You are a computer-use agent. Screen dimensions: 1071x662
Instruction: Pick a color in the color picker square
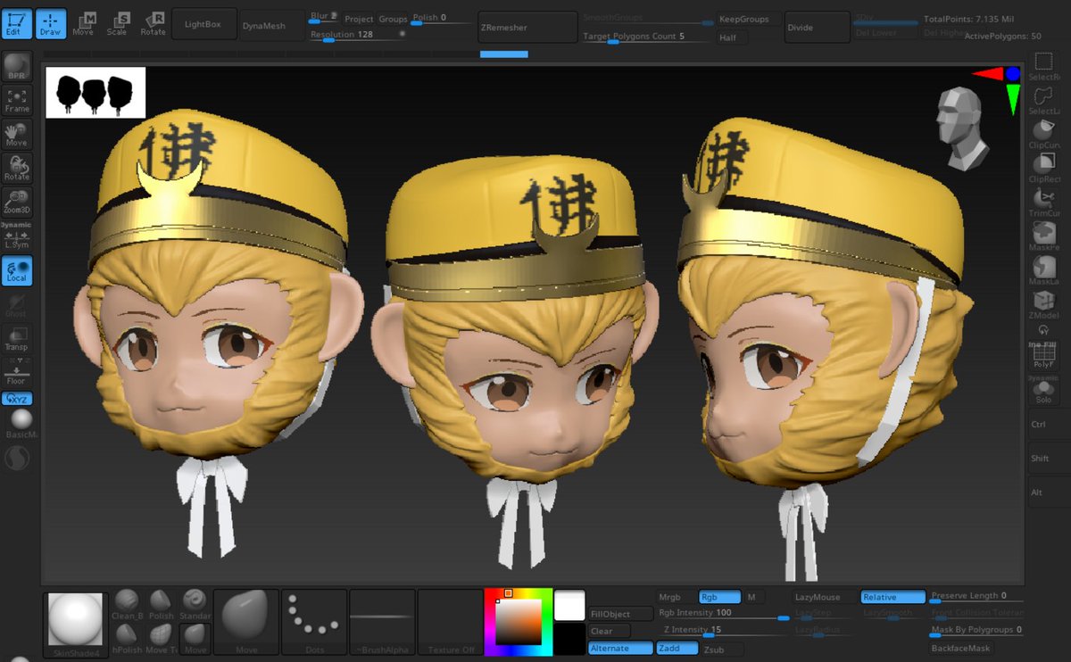(x=519, y=621)
